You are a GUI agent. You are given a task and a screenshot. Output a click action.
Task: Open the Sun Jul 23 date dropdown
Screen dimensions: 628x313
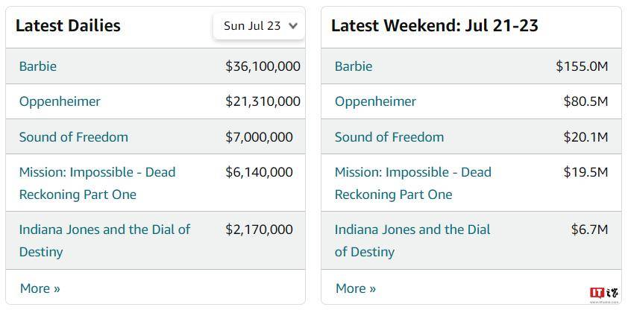[259, 26]
